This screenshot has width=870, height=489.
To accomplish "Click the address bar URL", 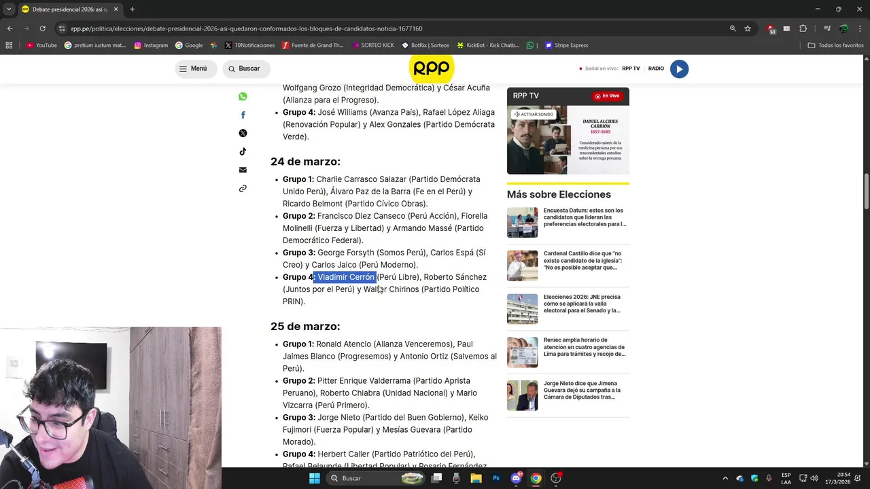I will coord(246,29).
